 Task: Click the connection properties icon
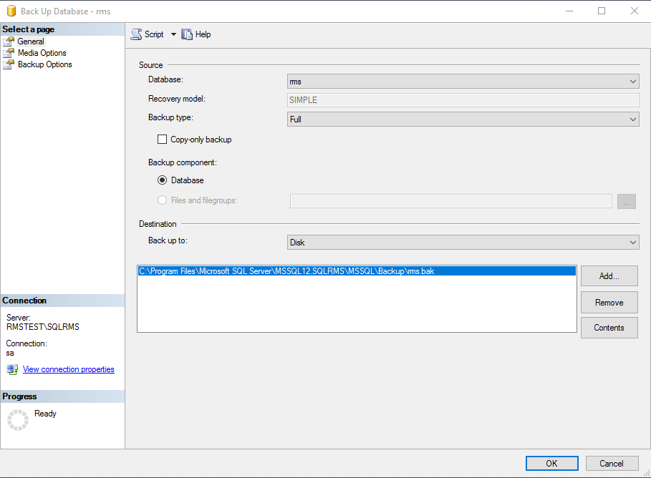12,369
